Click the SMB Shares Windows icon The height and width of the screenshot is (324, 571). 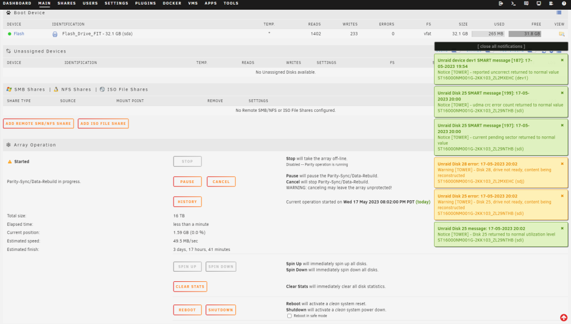click(9, 90)
